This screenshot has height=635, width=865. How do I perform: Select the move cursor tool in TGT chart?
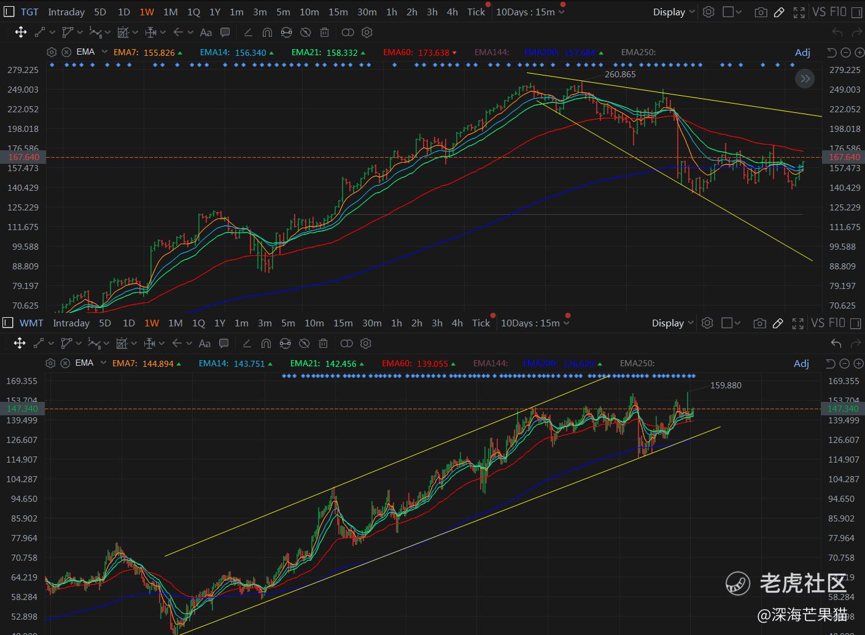(20, 33)
